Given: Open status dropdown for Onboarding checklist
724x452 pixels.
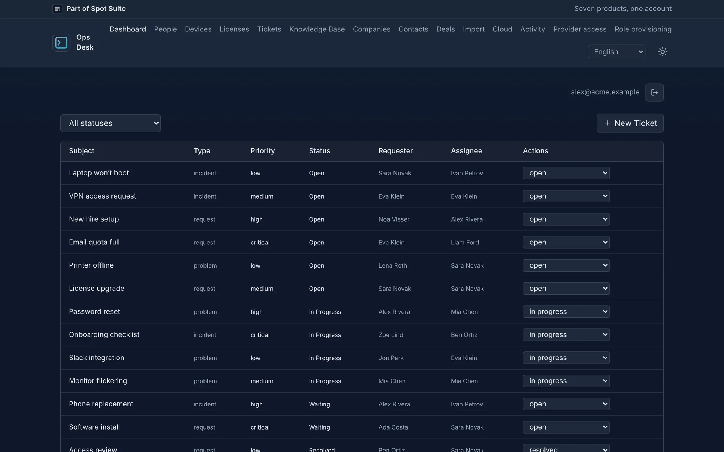Looking at the screenshot, I should click(566, 335).
